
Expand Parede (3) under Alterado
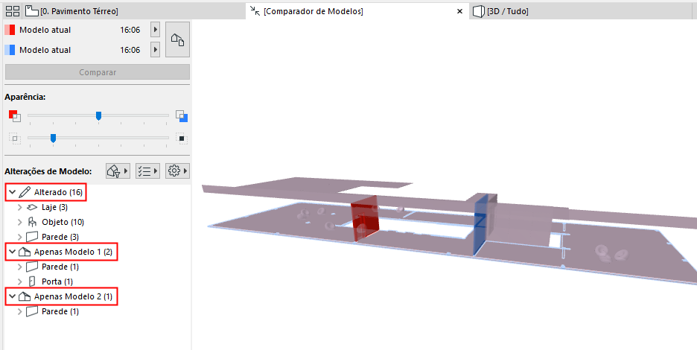coord(19,237)
